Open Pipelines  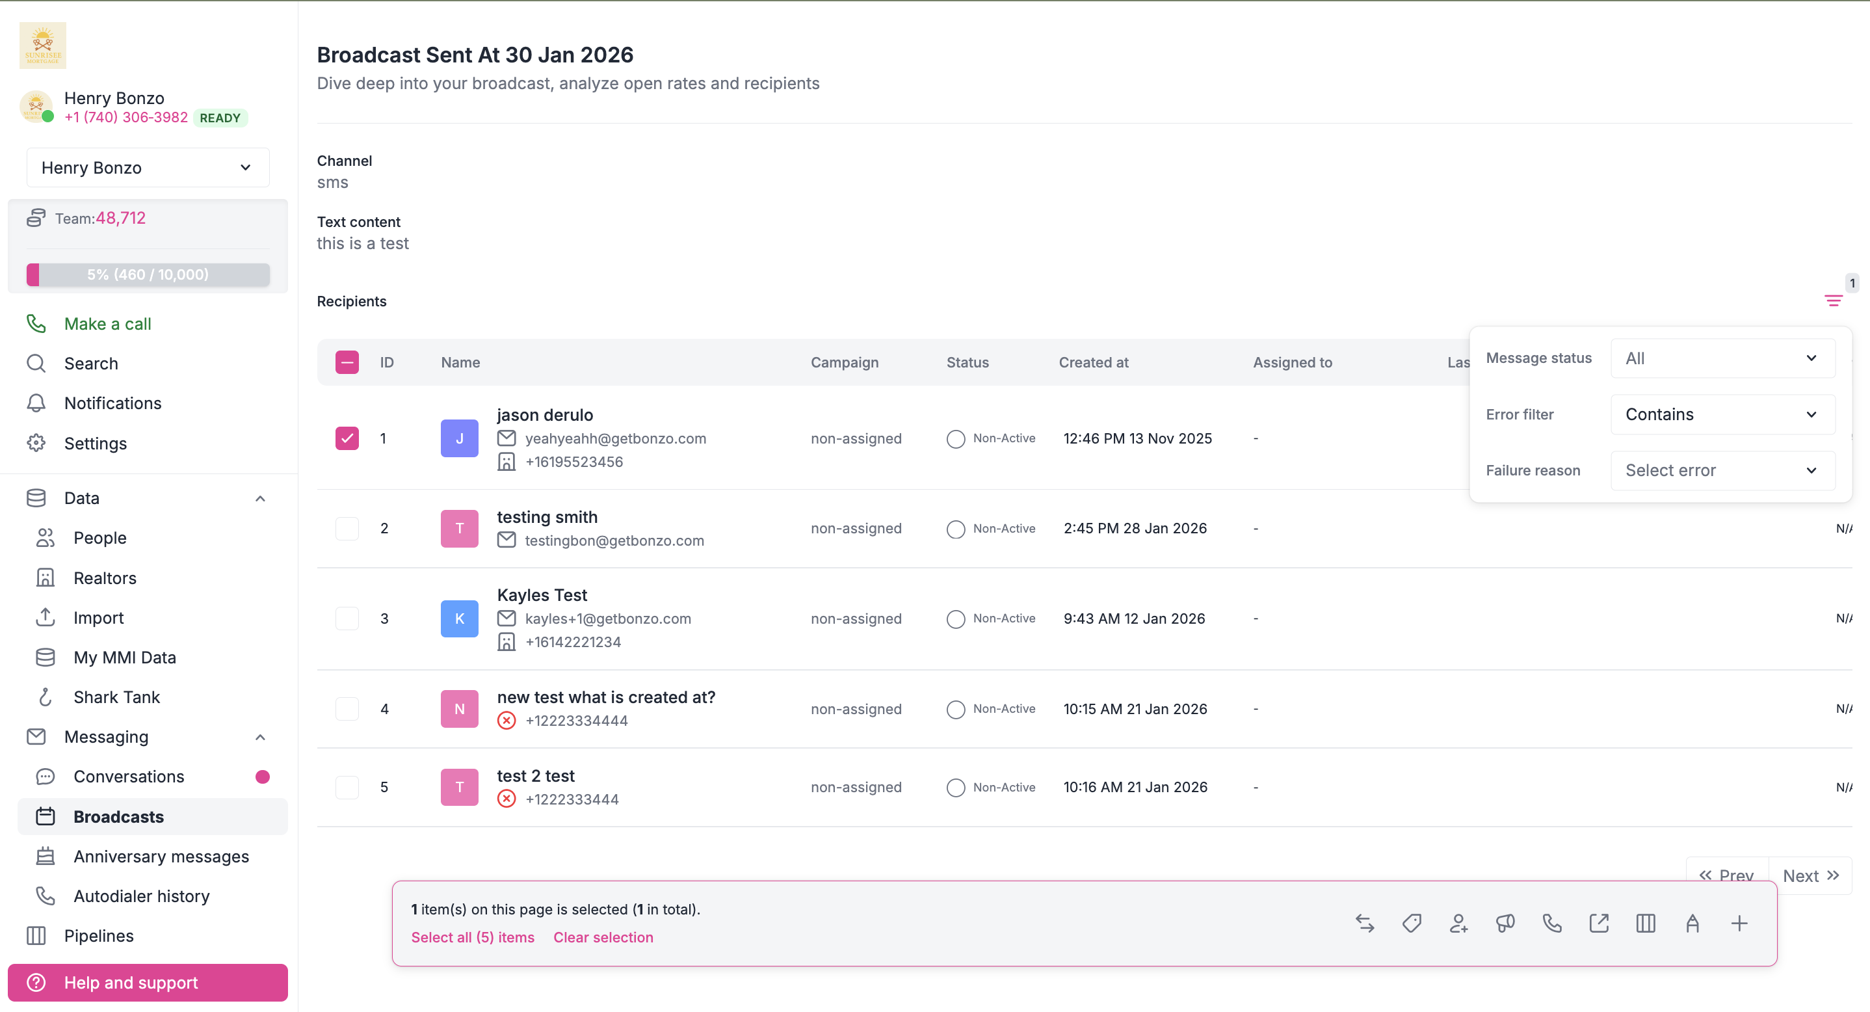99,937
